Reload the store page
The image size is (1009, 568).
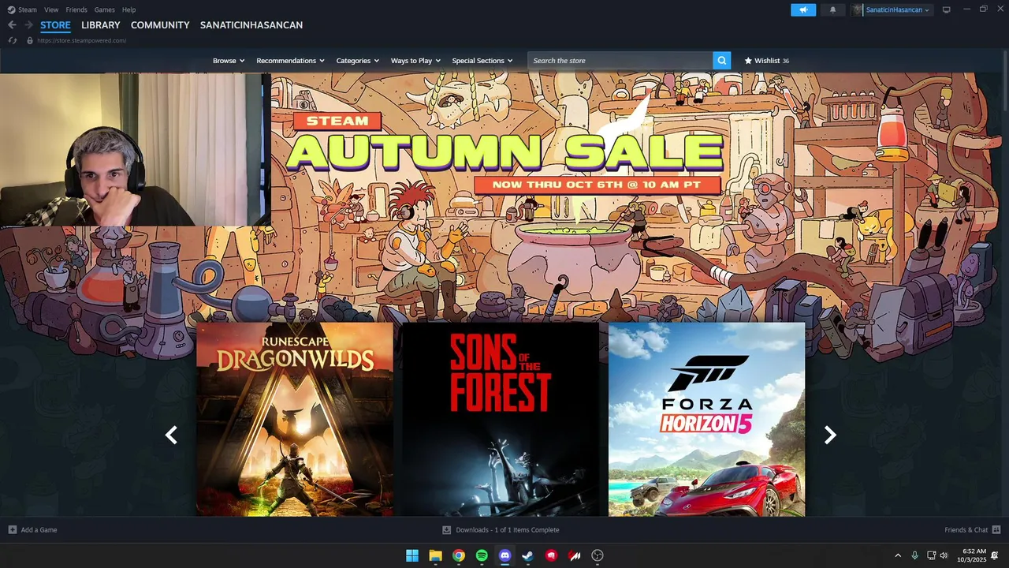(x=13, y=40)
